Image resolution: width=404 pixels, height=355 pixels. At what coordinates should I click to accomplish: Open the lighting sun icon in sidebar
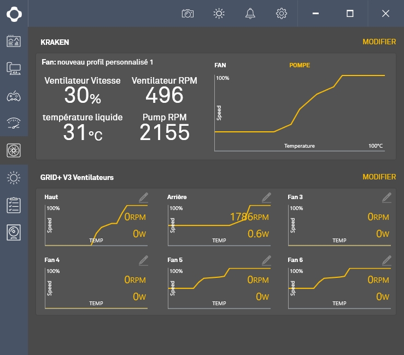click(14, 178)
